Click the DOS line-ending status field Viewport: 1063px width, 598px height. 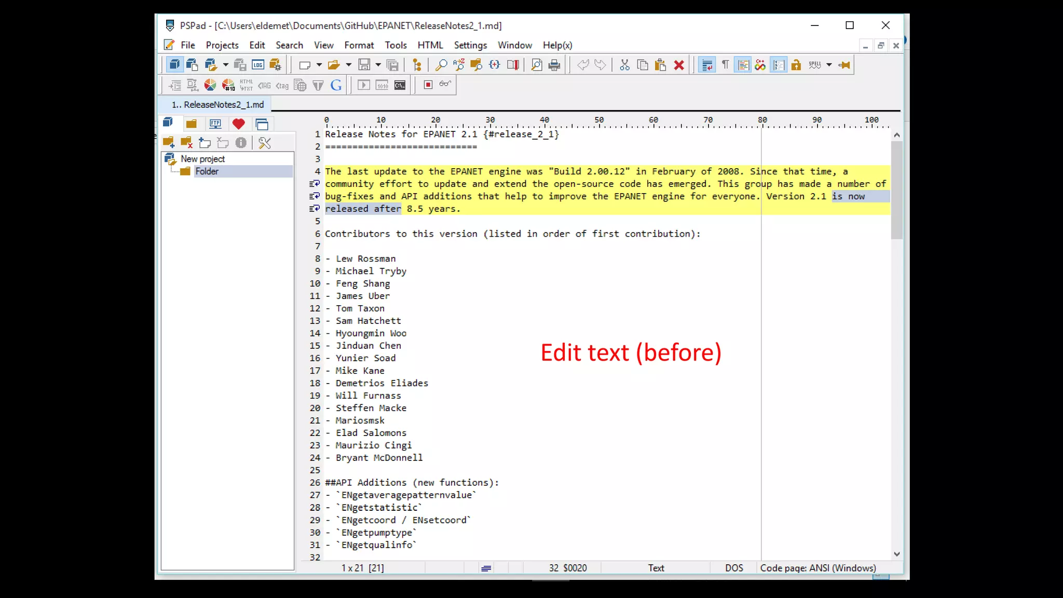734,568
